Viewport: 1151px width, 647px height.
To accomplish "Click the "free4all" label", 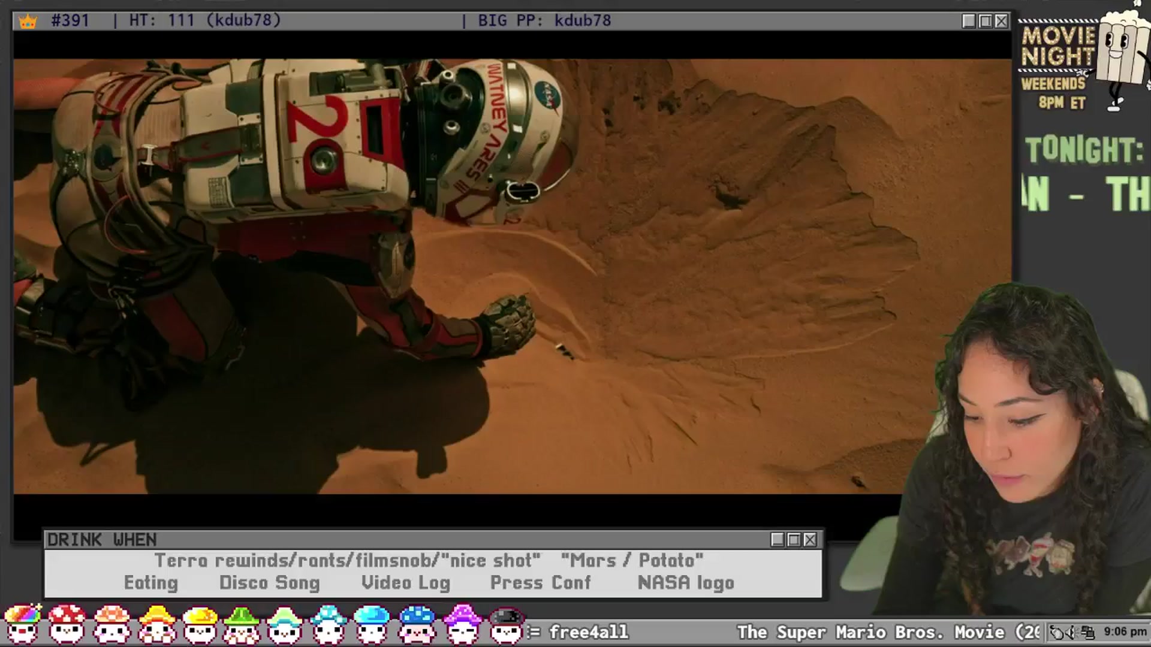I will (x=589, y=632).
